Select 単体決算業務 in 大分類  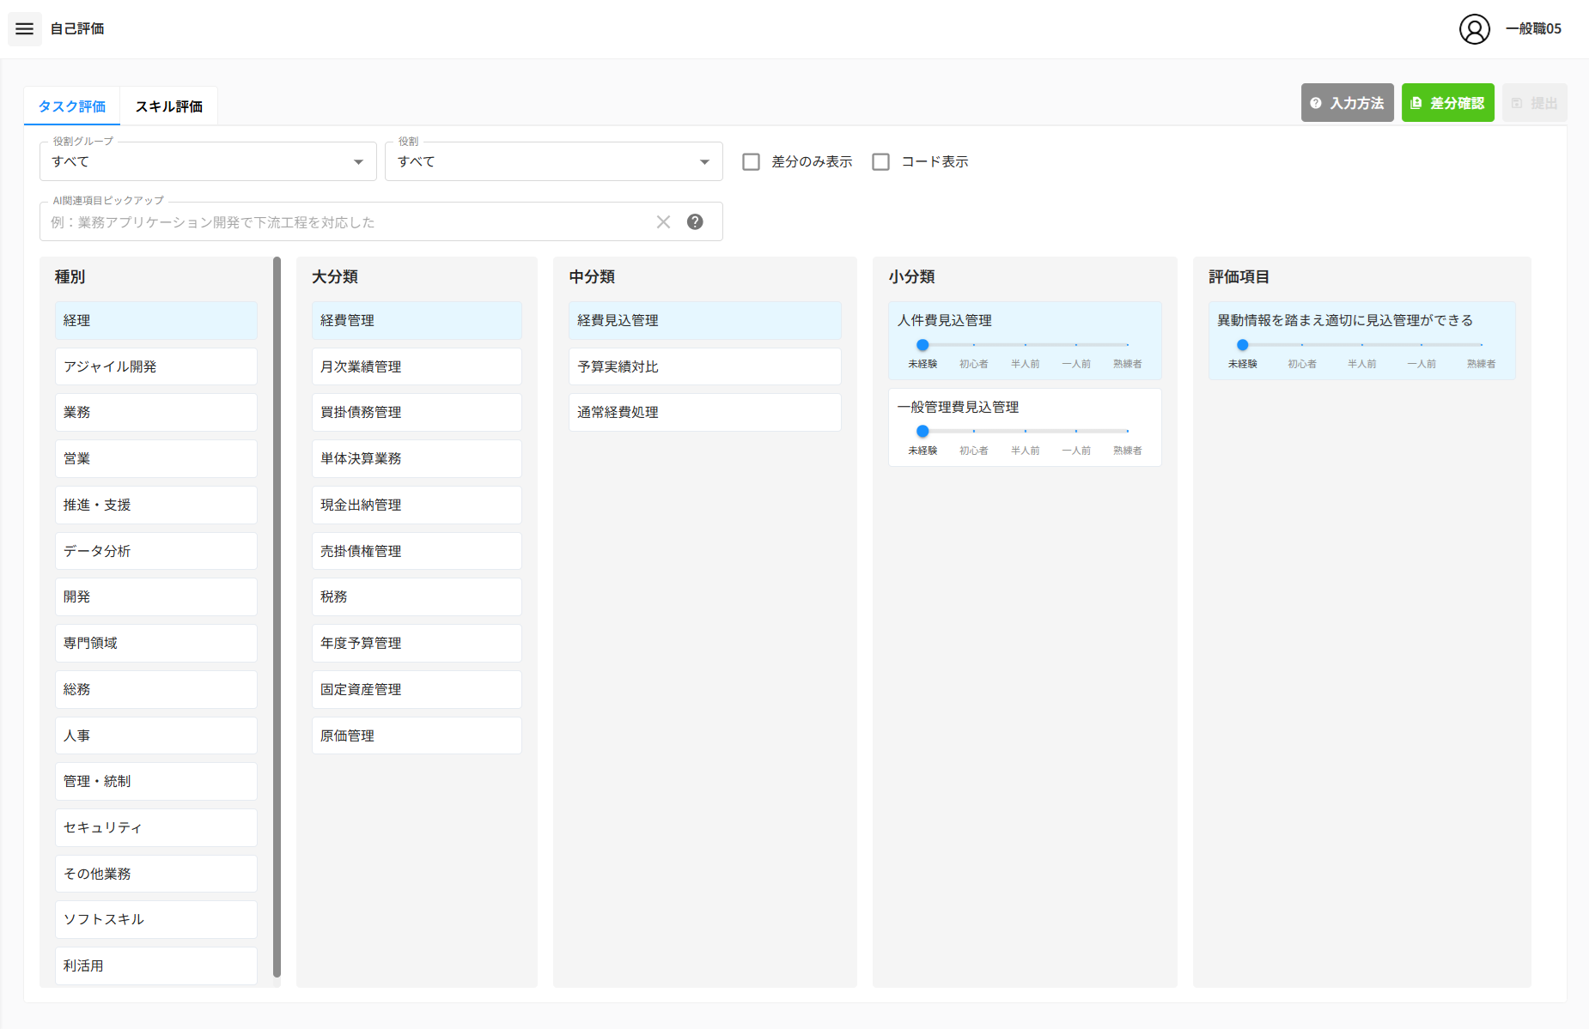click(417, 458)
